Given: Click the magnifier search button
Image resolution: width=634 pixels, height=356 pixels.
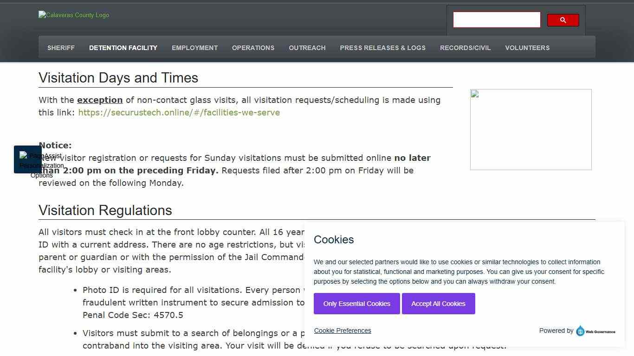Looking at the screenshot, I should (x=563, y=20).
